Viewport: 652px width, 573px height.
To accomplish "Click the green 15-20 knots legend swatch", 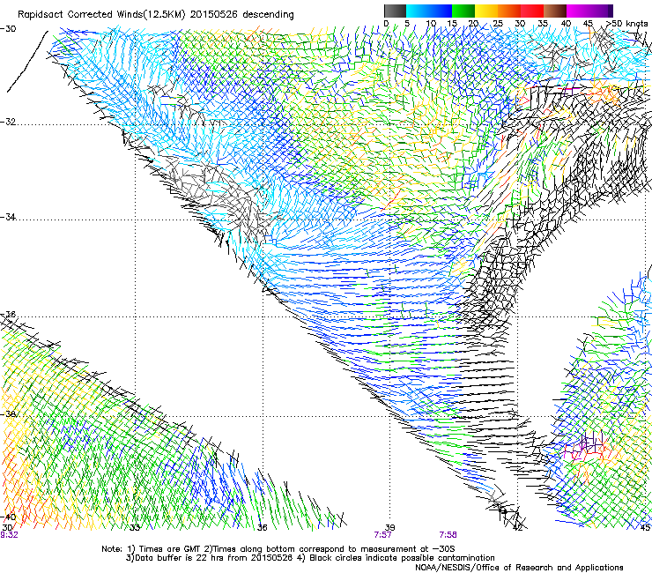I will (x=463, y=11).
